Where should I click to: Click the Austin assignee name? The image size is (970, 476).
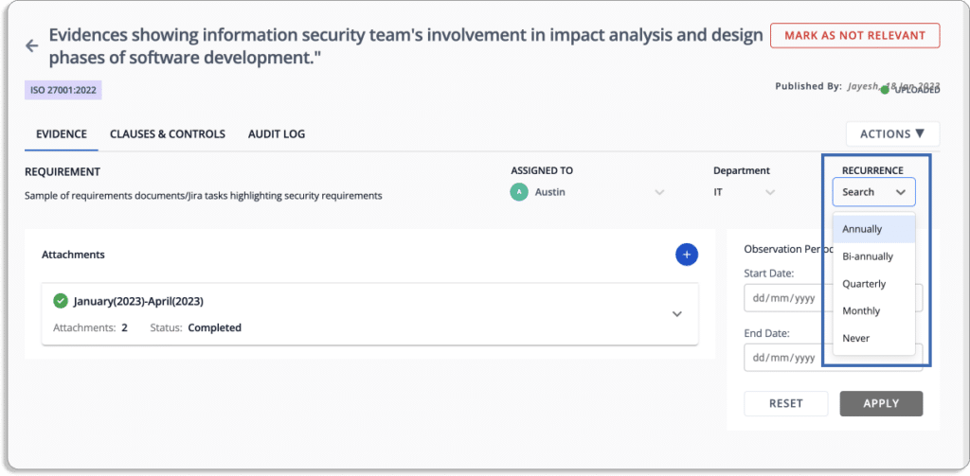tap(550, 192)
